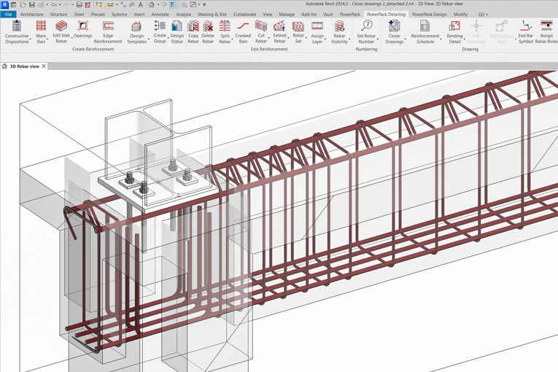Image resolution: width=558 pixels, height=372 pixels.
Task: Save the project with the floppy icon
Action: (x=32, y=4)
